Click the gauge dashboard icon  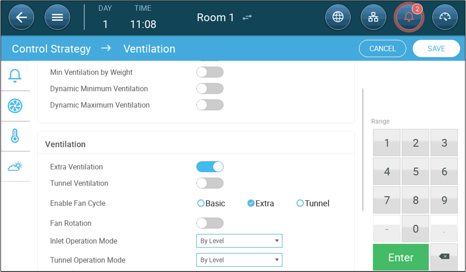pyautogui.click(x=445, y=18)
